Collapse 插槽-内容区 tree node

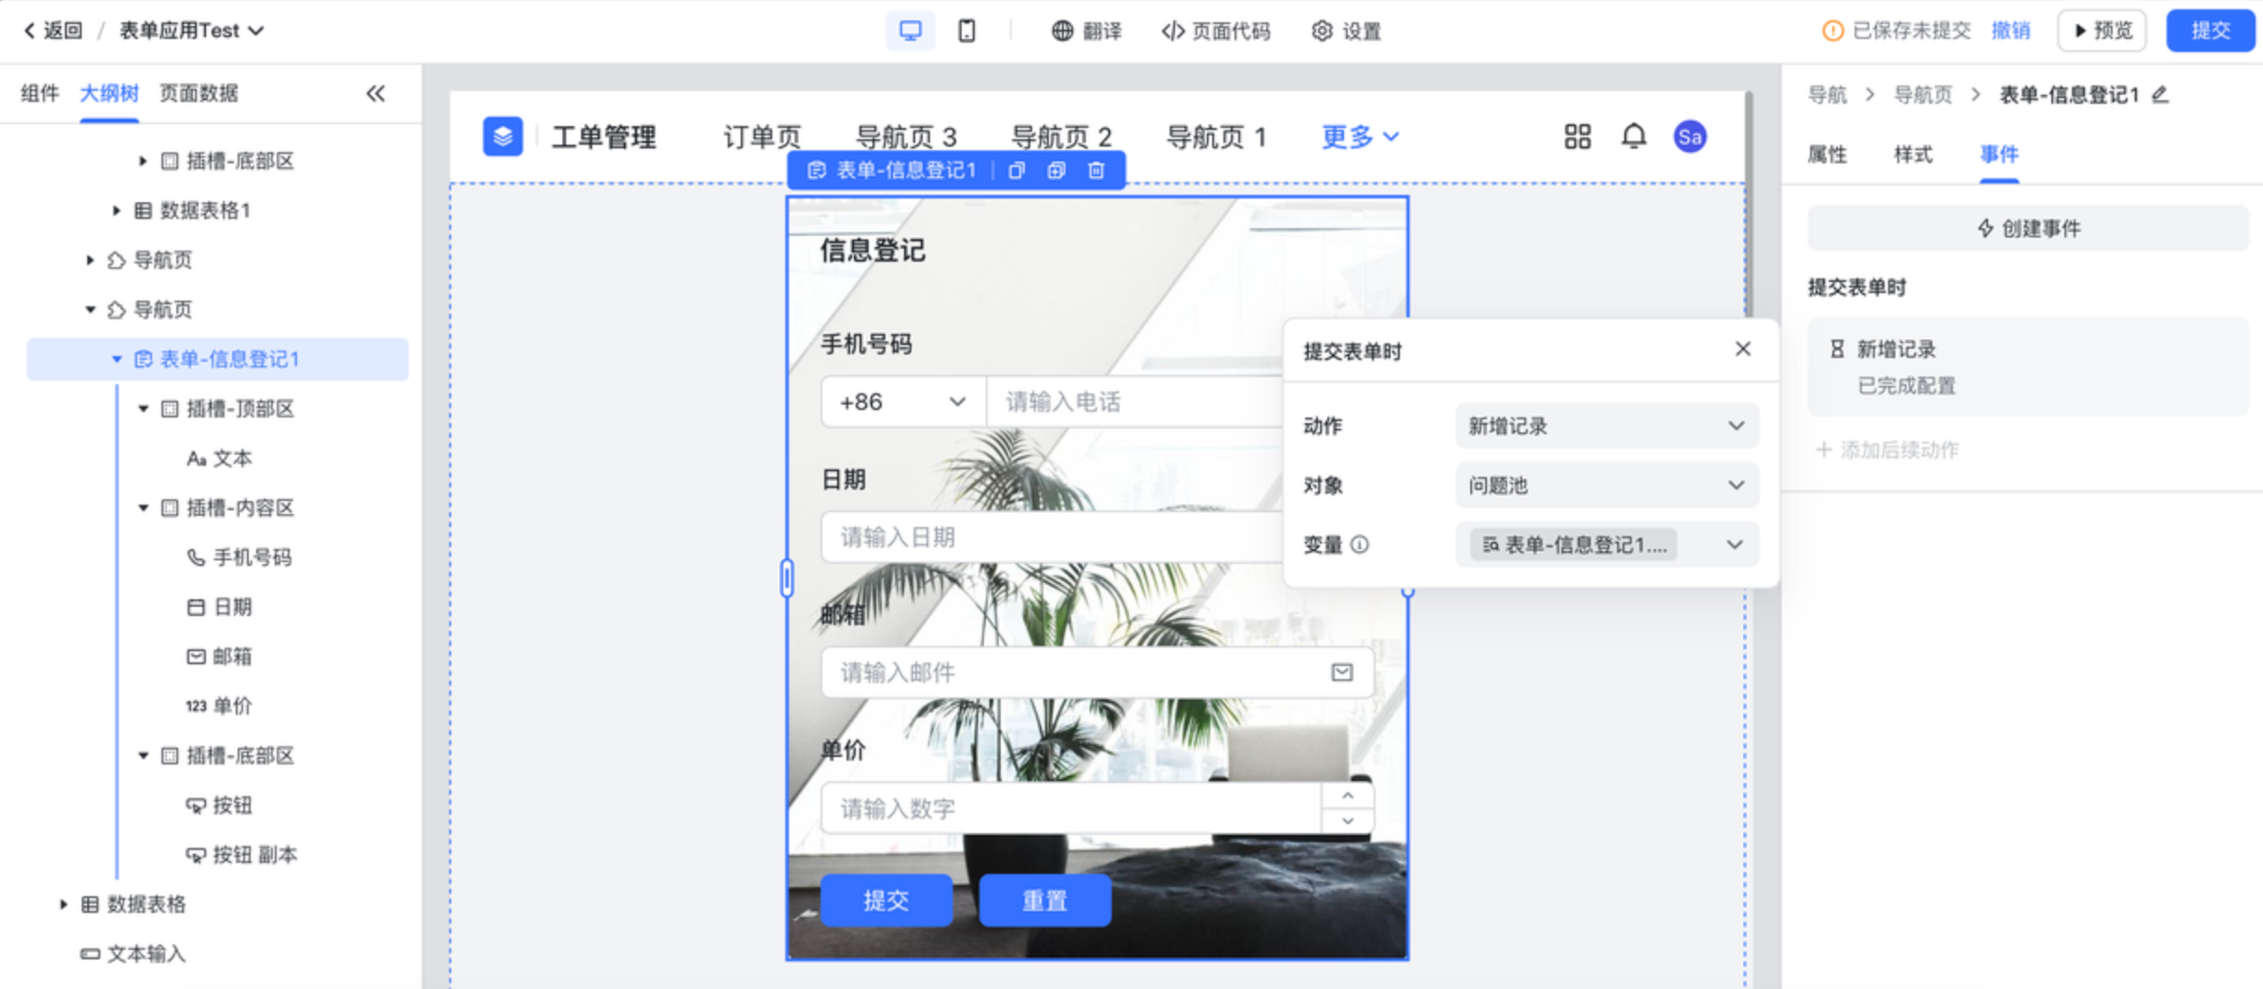[x=143, y=507]
